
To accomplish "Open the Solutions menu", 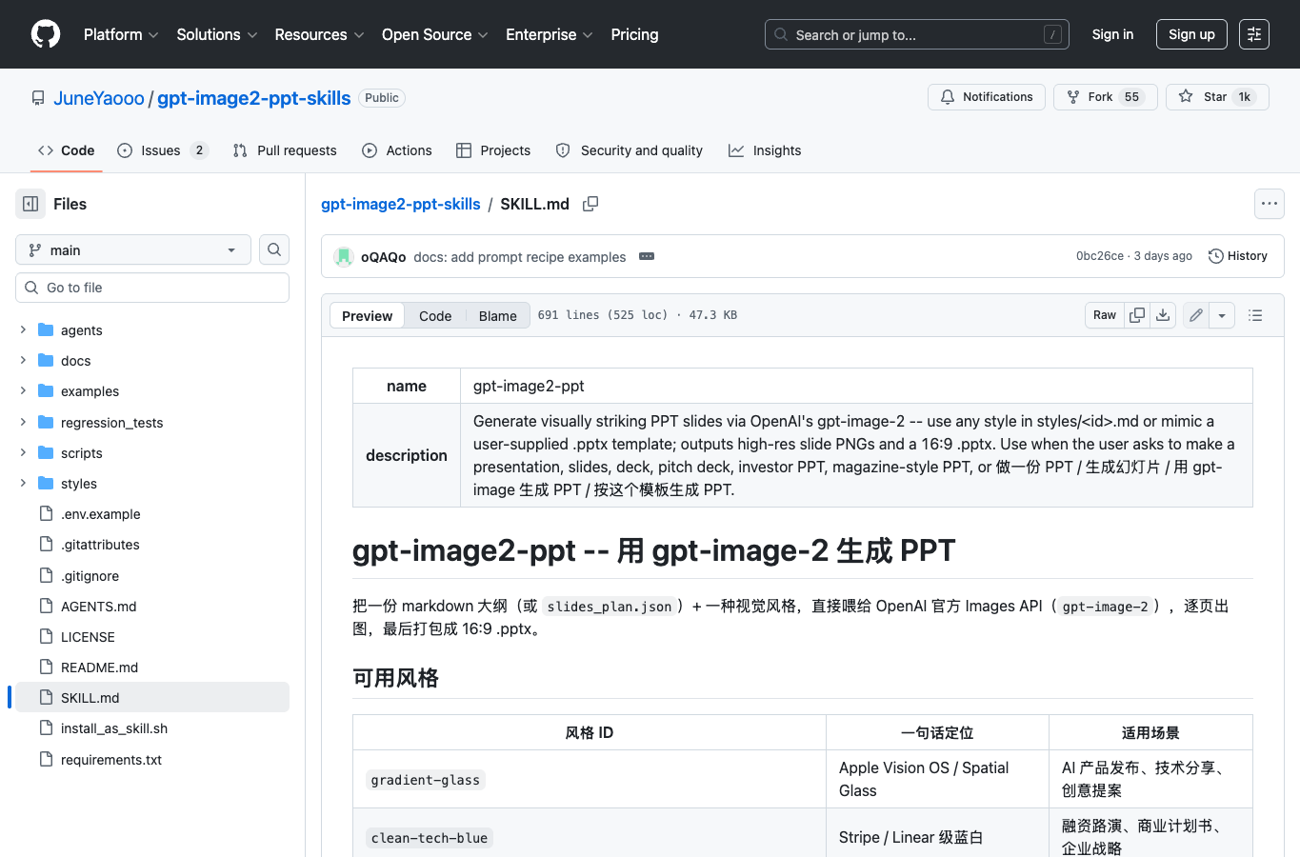I will [x=217, y=34].
